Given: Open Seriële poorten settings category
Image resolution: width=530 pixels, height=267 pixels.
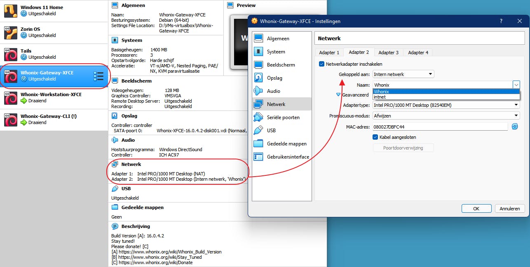Looking at the screenshot, I should [282, 117].
